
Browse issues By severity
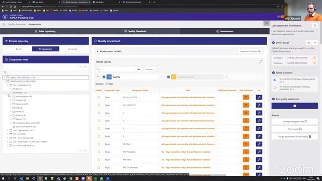[x=72, y=49]
